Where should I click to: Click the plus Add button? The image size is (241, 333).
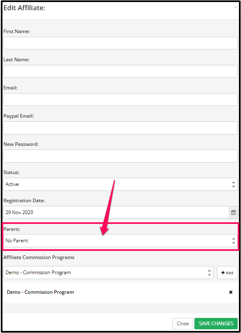tap(227, 273)
